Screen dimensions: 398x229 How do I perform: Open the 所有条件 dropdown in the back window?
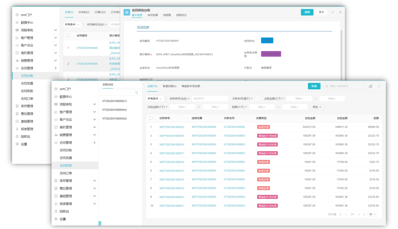pyautogui.click(x=72, y=25)
